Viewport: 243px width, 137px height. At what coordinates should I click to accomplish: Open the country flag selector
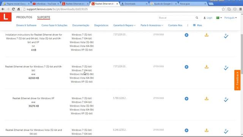[x=219, y=18]
